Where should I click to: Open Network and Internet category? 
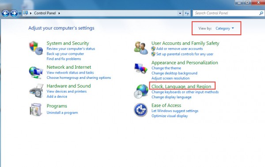tap(69, 67)
